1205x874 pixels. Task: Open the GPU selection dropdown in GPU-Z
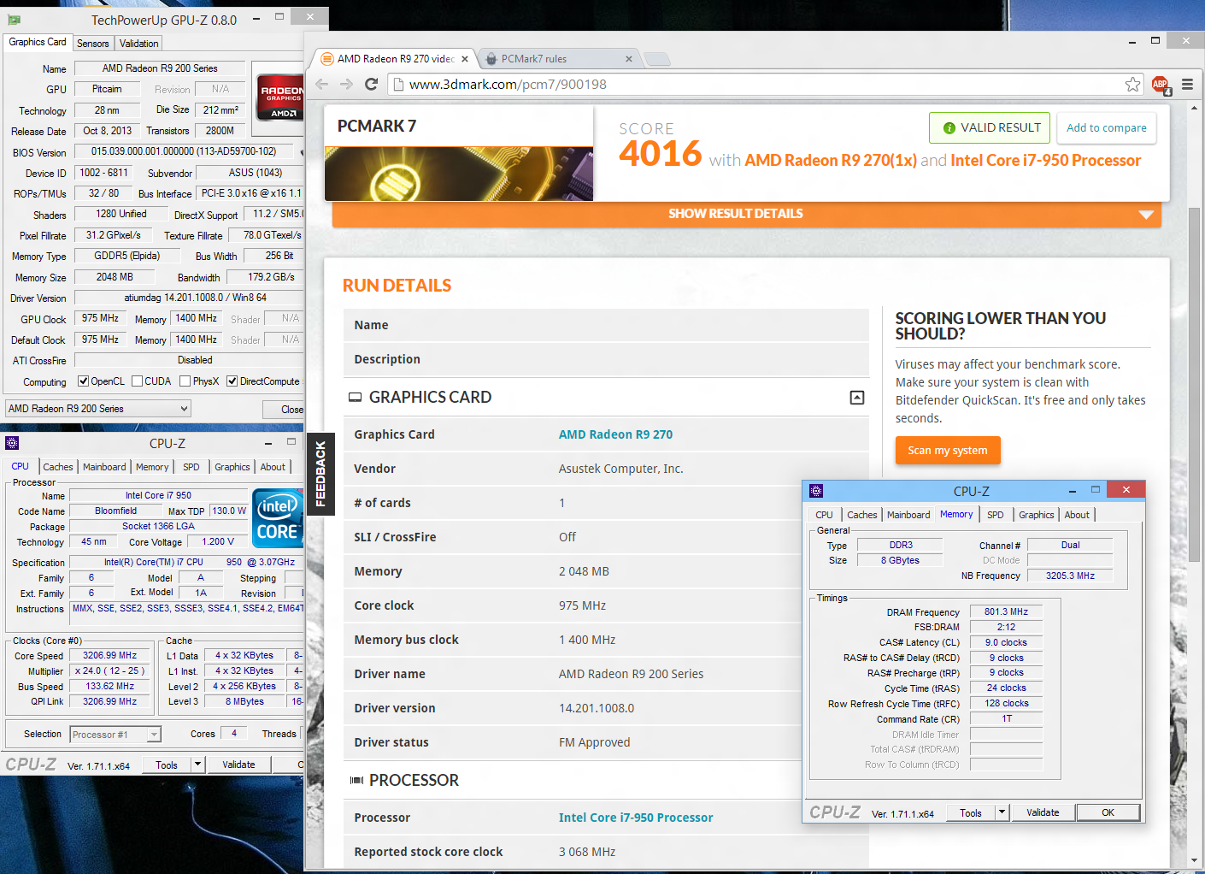click(97, 409)
